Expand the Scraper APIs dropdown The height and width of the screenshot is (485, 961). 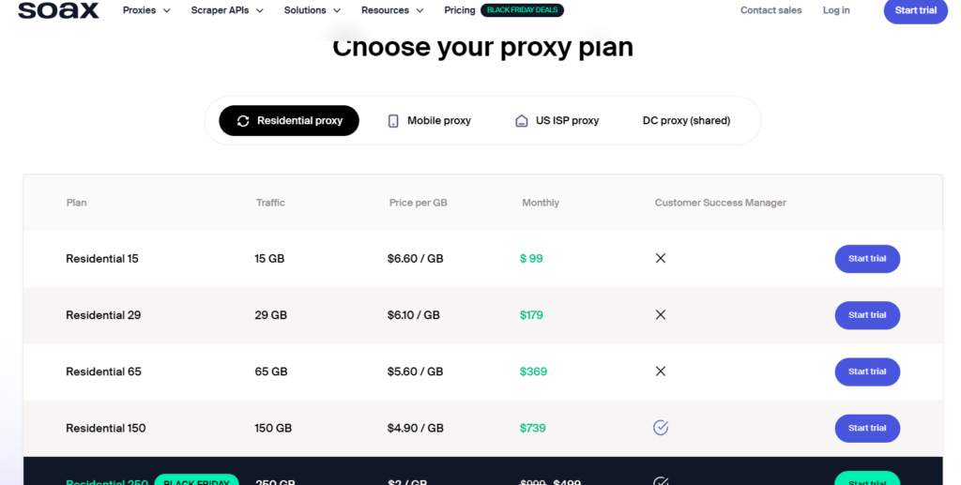227,10
